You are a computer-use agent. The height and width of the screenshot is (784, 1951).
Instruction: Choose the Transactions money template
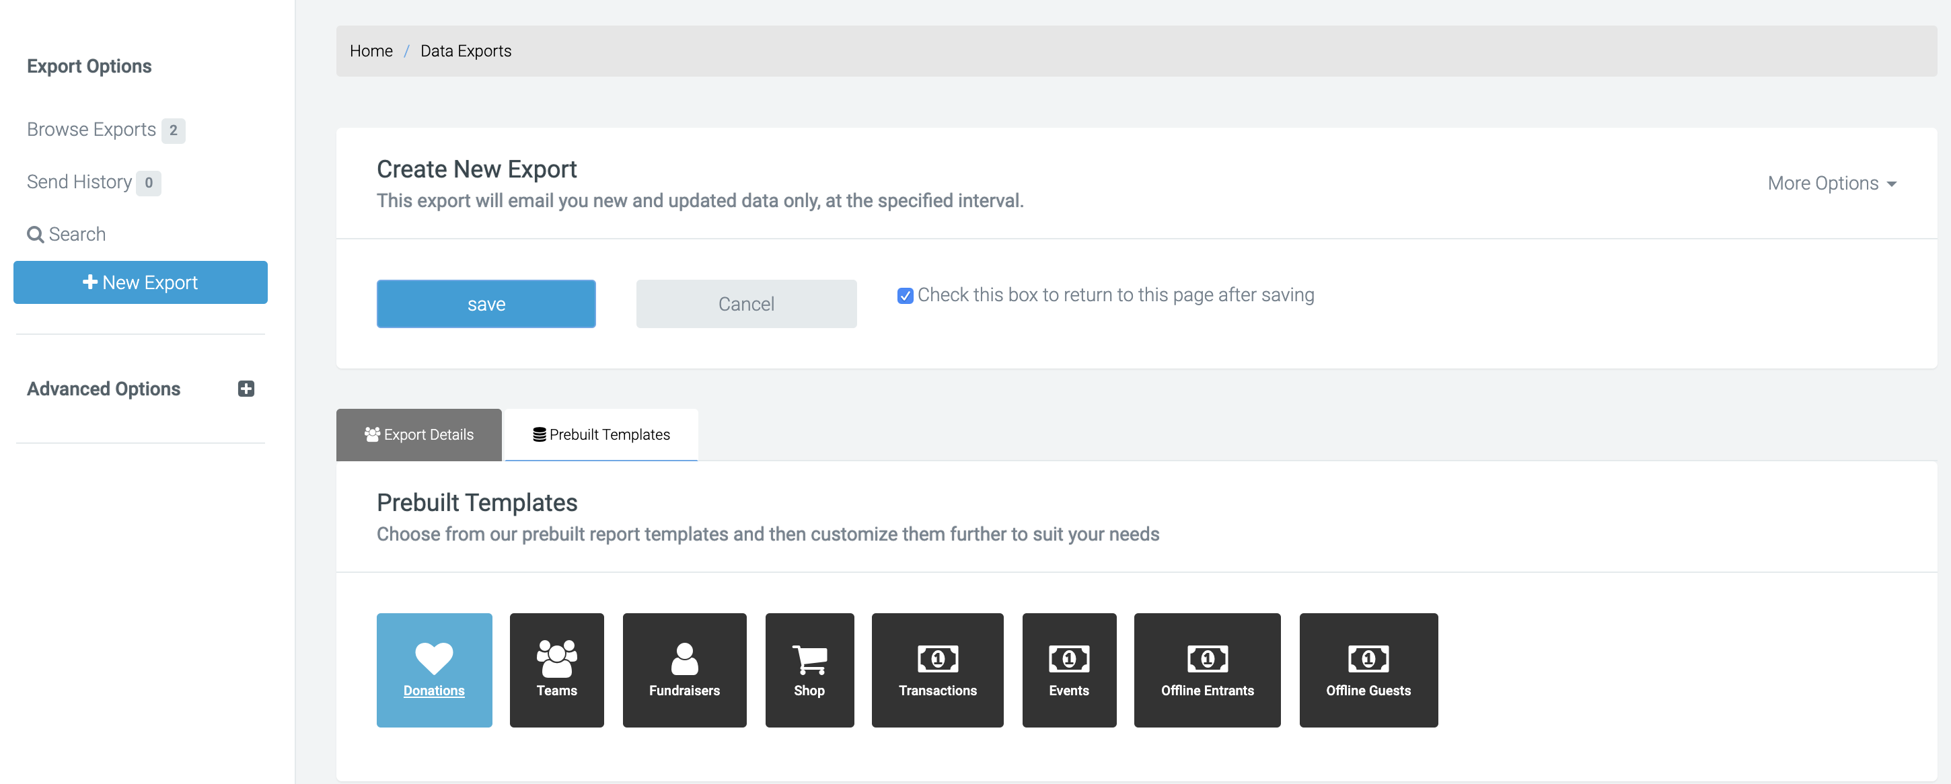click(x=937, y=670)
